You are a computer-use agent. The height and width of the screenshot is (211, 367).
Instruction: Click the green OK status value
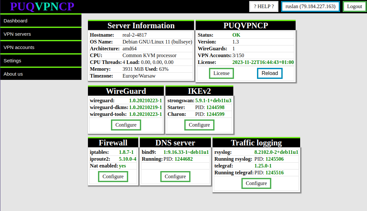[236, 35]
